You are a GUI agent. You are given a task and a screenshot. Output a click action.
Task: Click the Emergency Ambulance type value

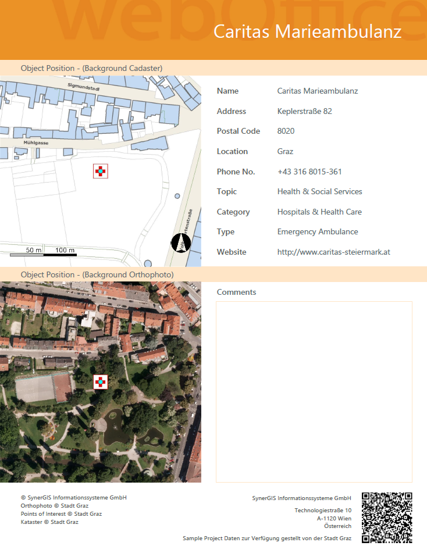click(x=317, y=231)
